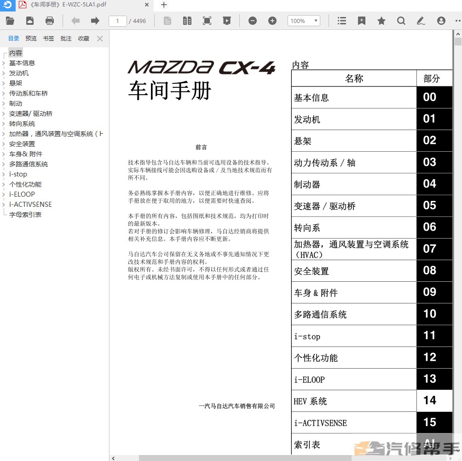Viewport: 462px width, 461px height.
Task: Expand the 发动机 tree node
Action: 4,73
